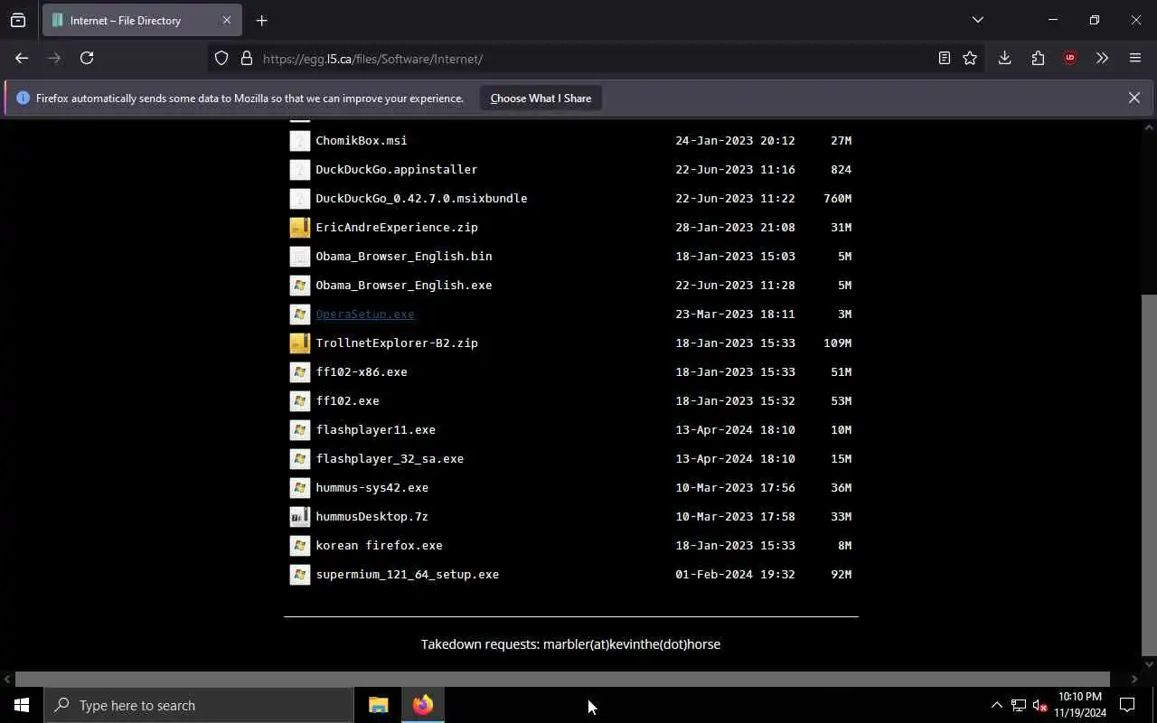Image resolution: width=1157 pixels, height=723 pixels.
Task: Close the Internet – File Directory tab
Action: point(227,20)
